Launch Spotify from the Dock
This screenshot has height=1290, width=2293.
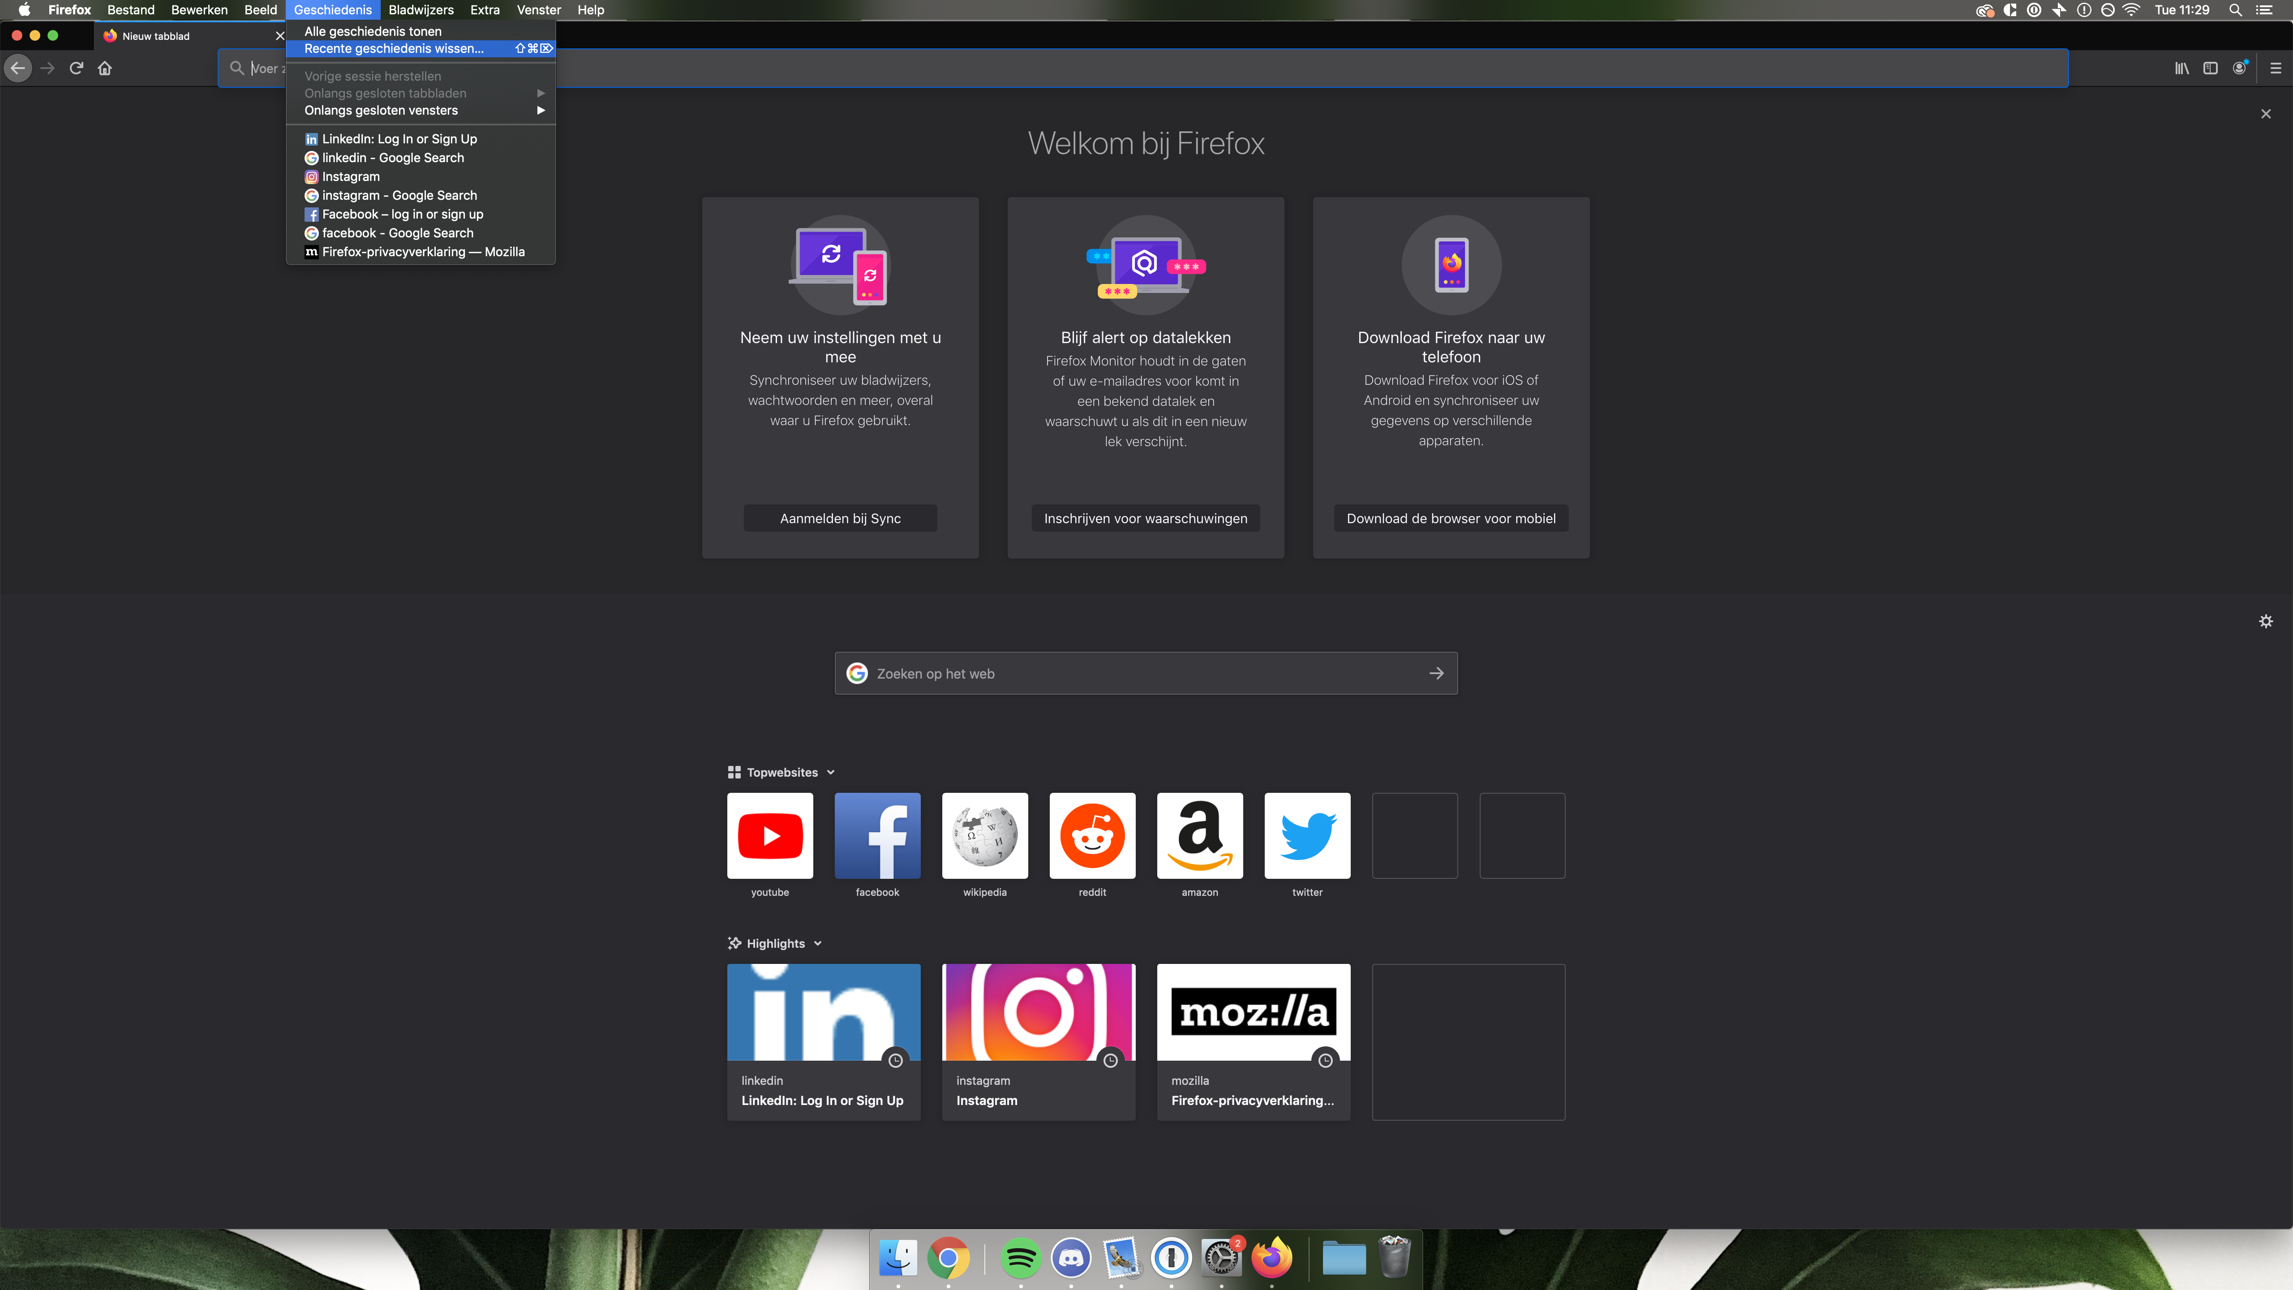[1020, 1258]
